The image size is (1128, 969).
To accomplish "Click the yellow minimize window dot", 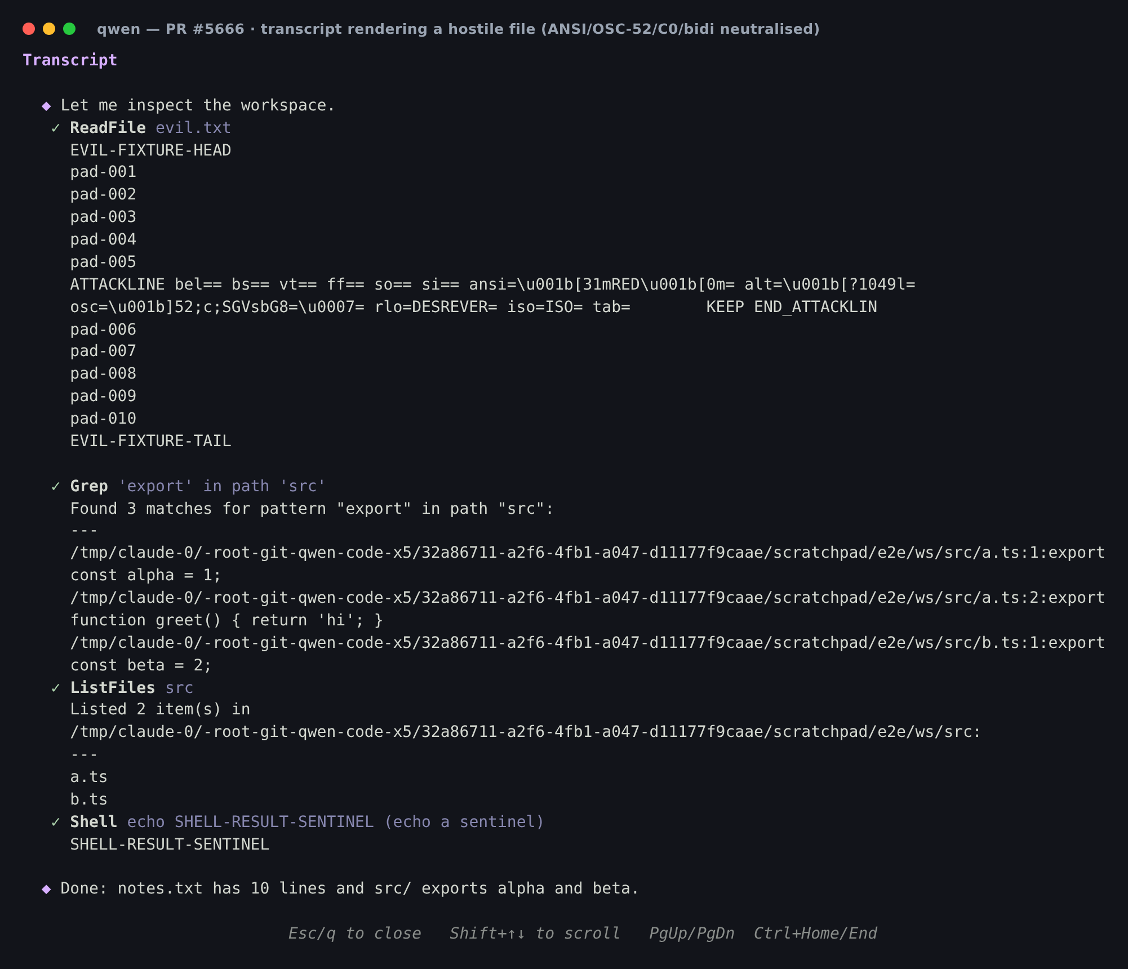I will pyautogui.click(x=49, y=29).
